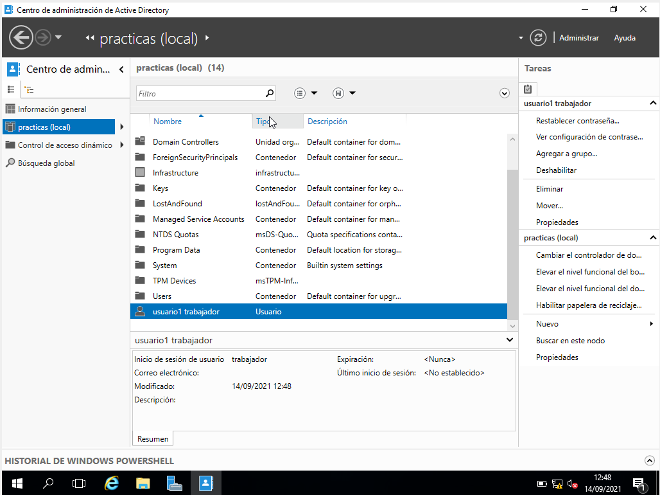660x495 pixels.
Task: Collapse the usuario1 trabajador preview pane
Action: point(510,340)
